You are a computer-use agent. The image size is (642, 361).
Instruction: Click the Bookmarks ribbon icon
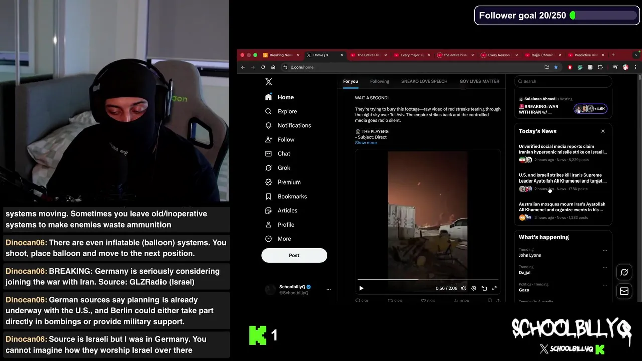coord(268,196)
